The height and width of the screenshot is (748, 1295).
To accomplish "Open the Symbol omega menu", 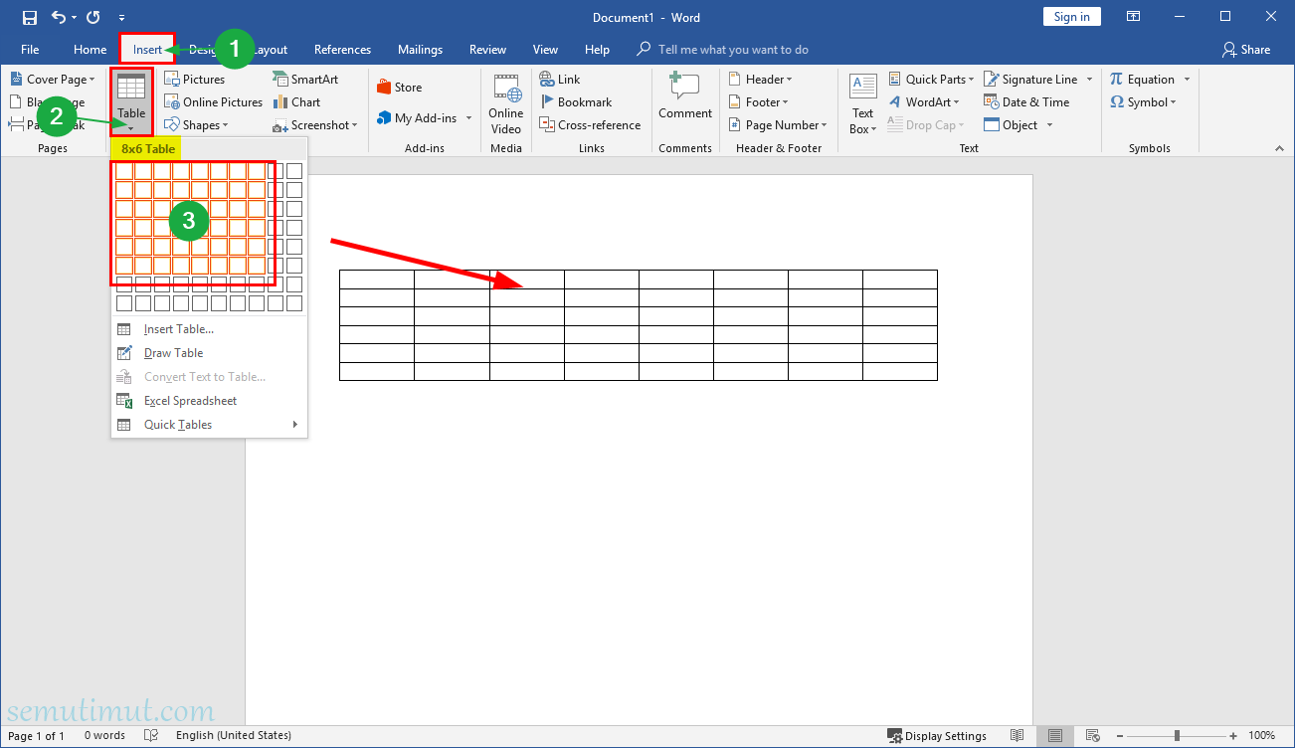I will tap(1144, 102).
